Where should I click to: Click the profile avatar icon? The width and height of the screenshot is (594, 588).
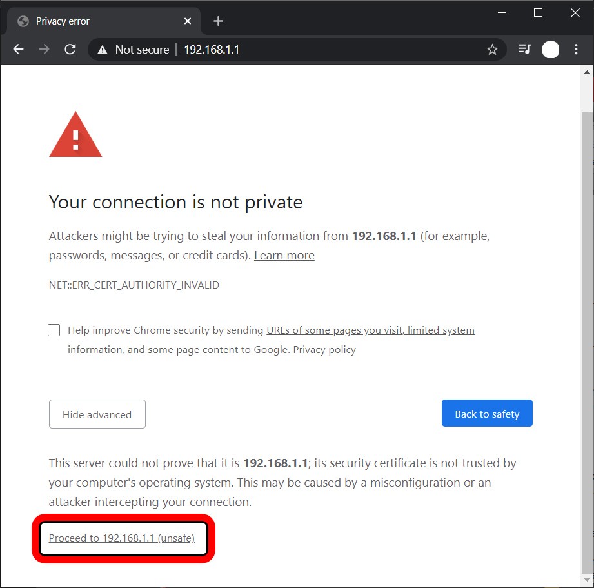pos(550,50)
